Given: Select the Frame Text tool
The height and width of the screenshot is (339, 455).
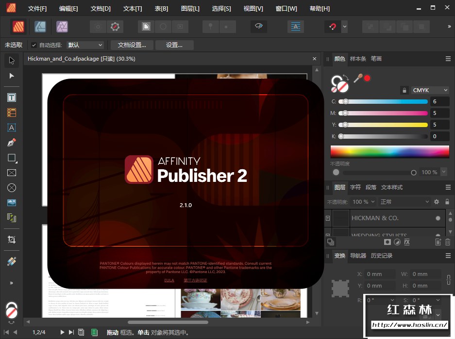Looking at the screenshot, I should click(12, 97).
